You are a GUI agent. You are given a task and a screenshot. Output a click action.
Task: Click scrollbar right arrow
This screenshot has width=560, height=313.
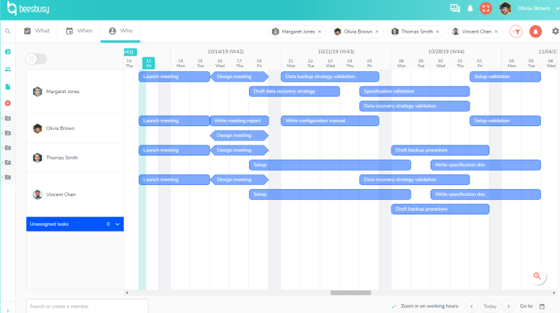click(554, 292)
